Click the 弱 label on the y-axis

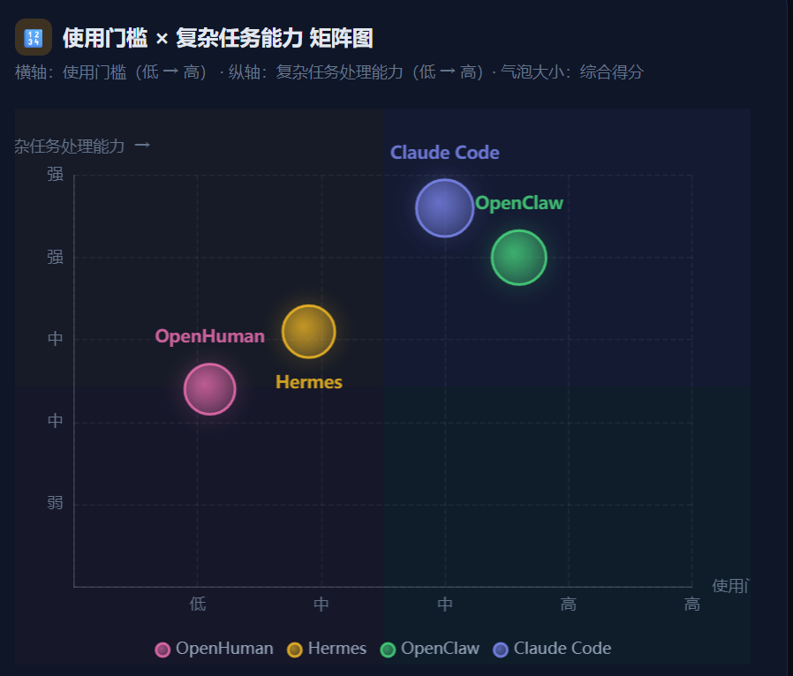click(x=55, y=503)
